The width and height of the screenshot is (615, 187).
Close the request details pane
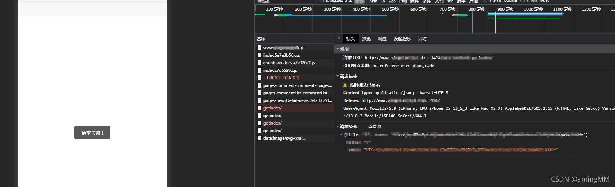339,38
